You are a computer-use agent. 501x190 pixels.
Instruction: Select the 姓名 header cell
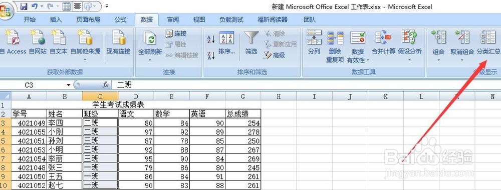tap(65, 113)
